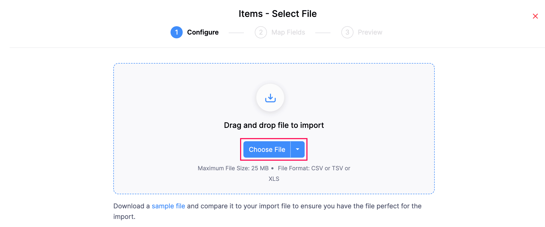Screen dimensions: 545x227
Task: Expand additional file source options via caret
Action: [298, 149]
